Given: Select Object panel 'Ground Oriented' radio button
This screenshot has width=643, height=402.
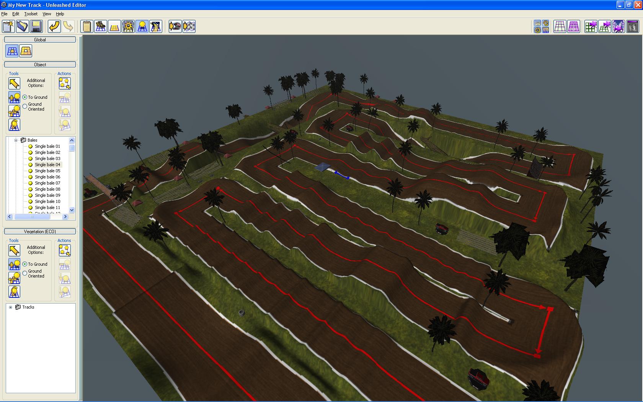Looking at the screenshot, I should tap(25, 106).
